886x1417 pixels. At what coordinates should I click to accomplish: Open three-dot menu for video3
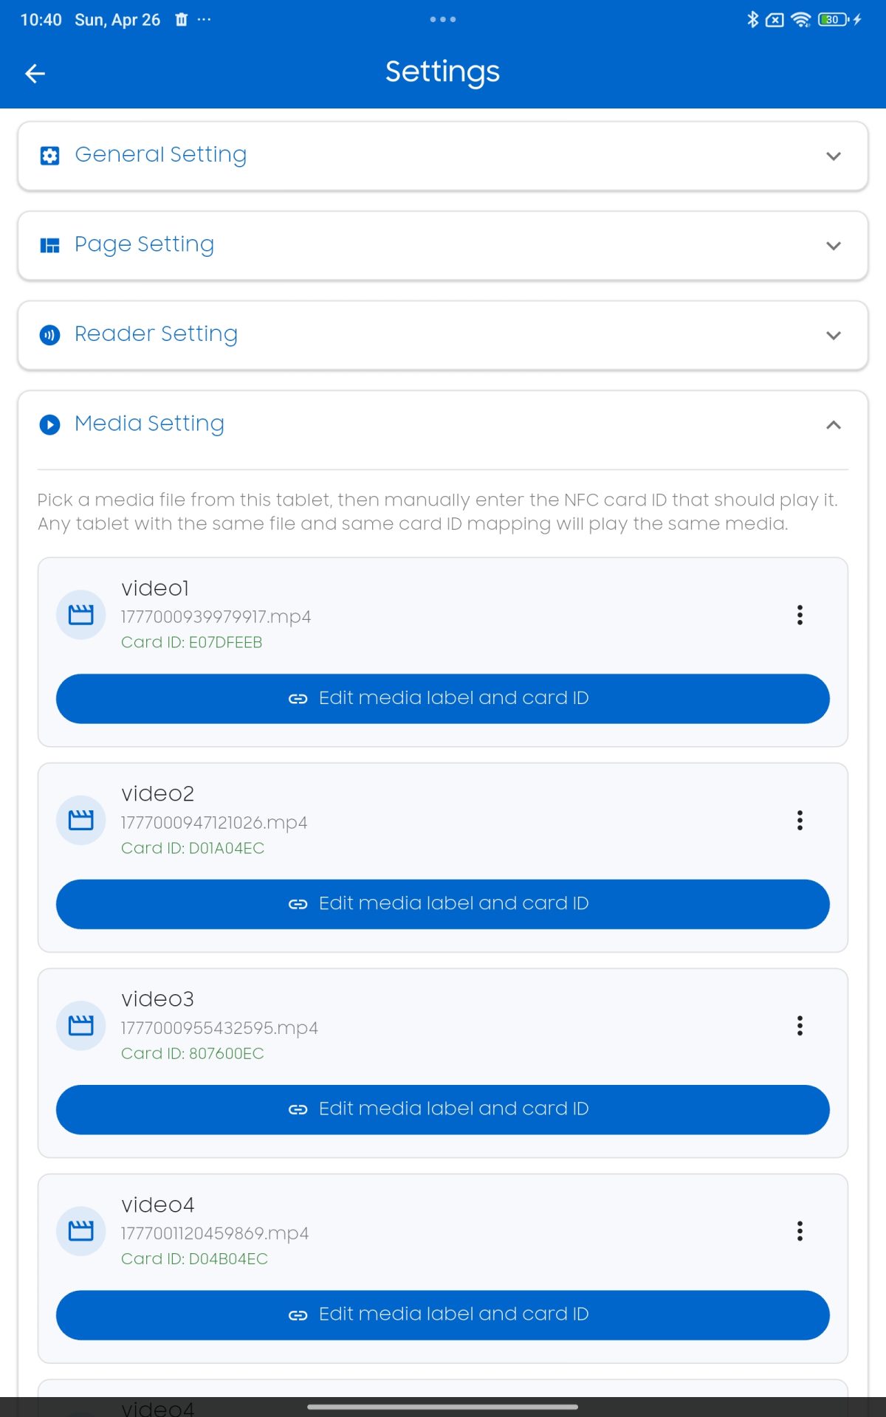(800, 1025)
